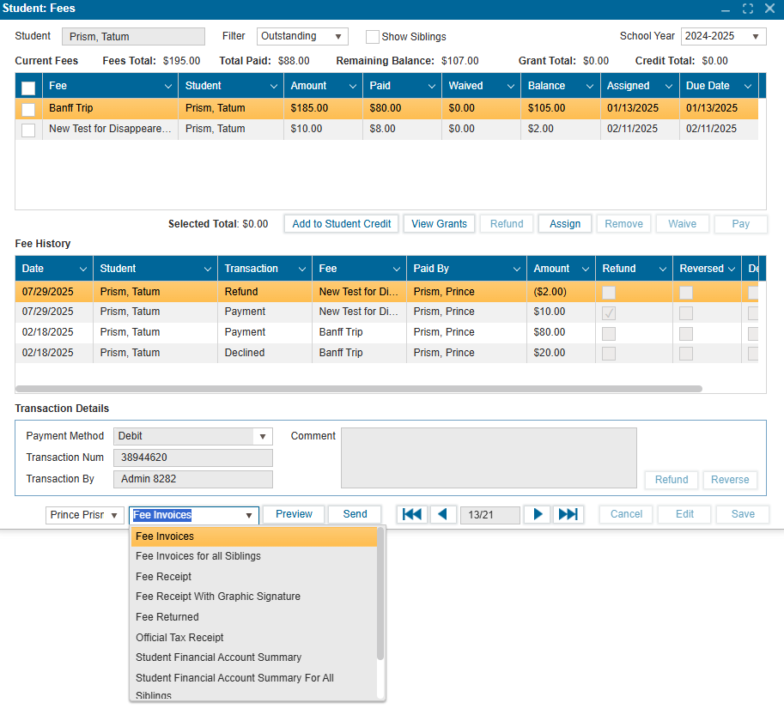Viewport: 784px width, 709px height.
Task: Click the Comment text box
Action: (489, 458)
